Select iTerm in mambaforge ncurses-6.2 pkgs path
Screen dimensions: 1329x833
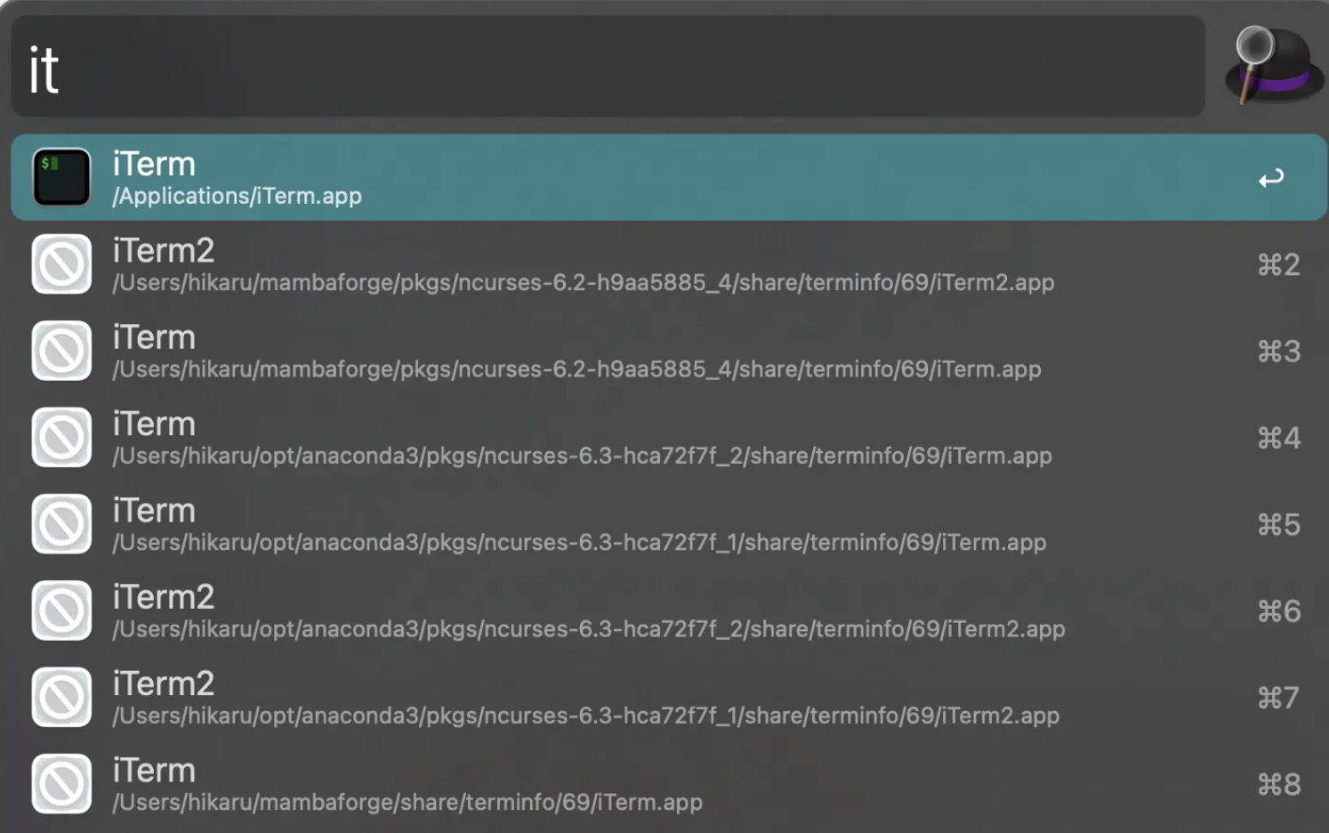point(668,351)
